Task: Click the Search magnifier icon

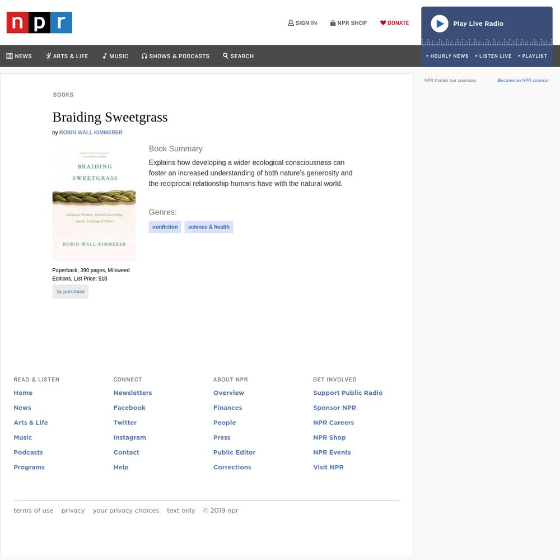Action: (225, 55)
